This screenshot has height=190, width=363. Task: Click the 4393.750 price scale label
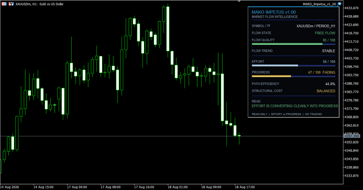(352, 75)
